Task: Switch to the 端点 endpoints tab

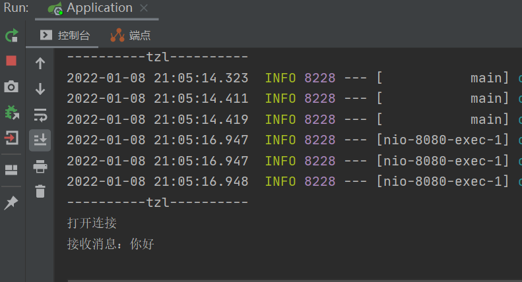Action: click(131, 36)
